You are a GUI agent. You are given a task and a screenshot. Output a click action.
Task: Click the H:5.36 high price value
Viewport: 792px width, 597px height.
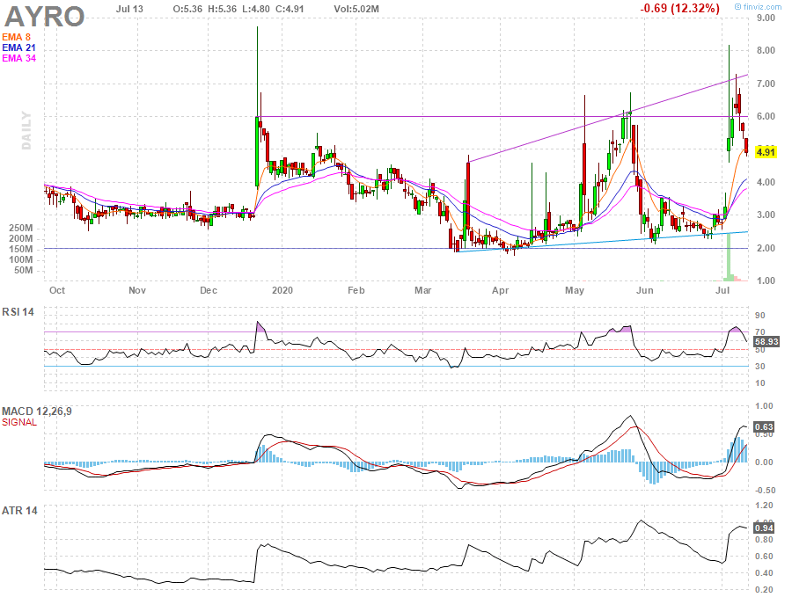222,9
